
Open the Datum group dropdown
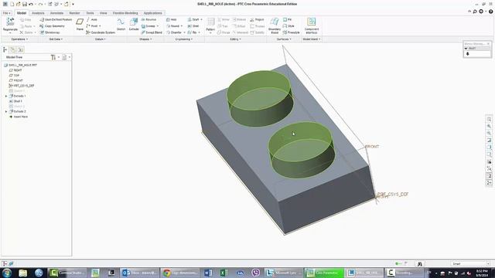101,39
